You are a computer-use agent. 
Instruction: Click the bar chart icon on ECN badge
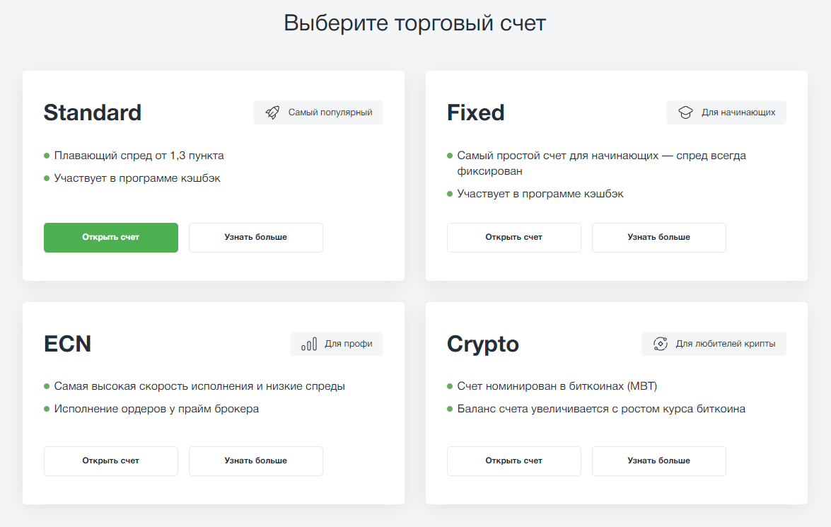[309, 344]
